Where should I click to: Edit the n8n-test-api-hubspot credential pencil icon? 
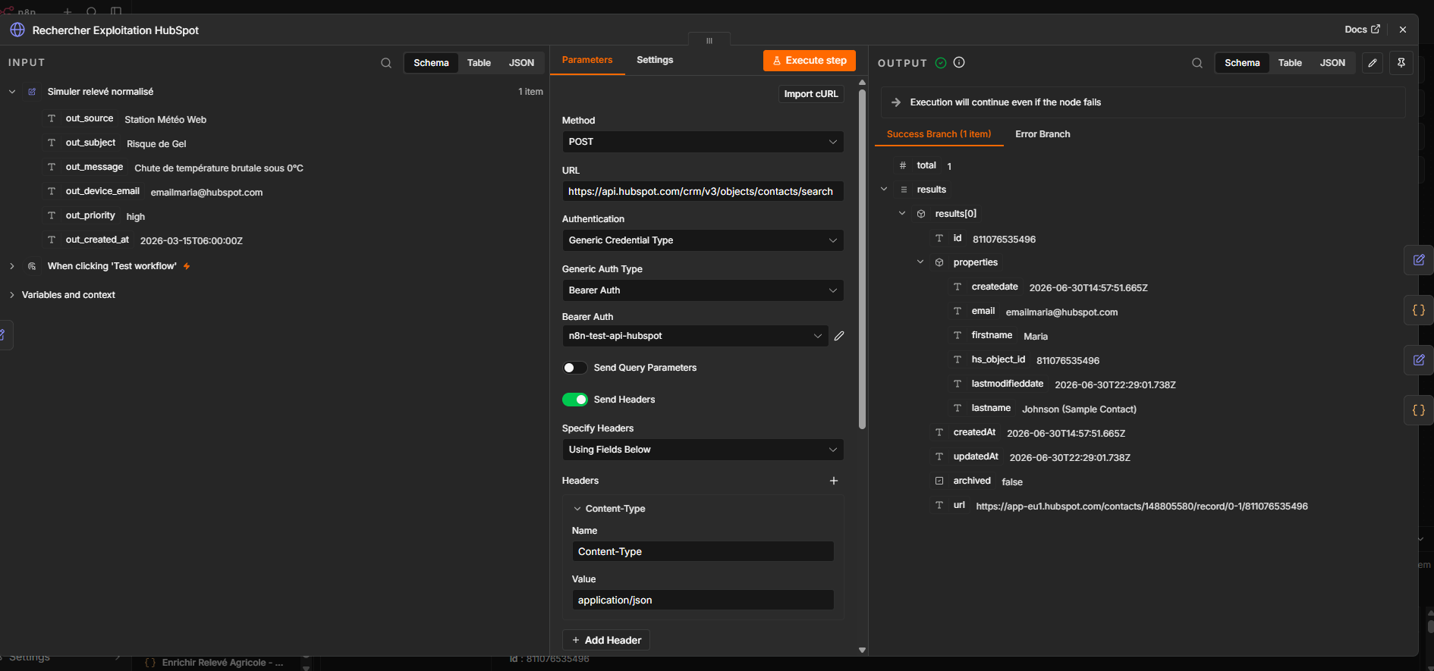point(839,336)
